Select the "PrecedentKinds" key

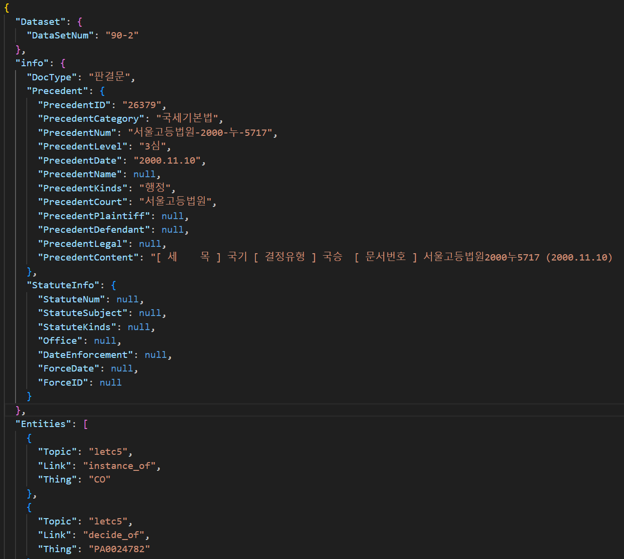click(83, 188)
